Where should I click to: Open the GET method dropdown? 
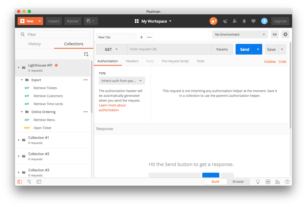[x=111, y=49]
